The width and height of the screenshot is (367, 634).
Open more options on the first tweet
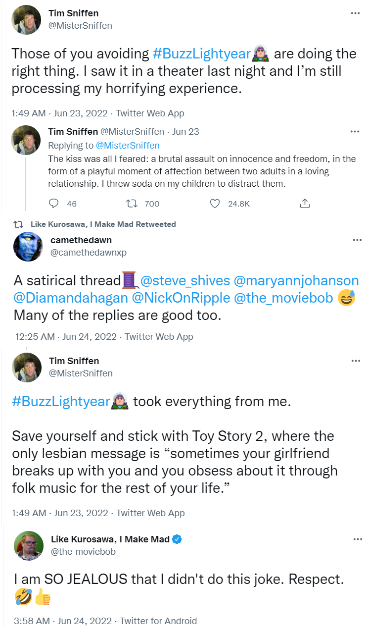click(x=355, y=13)
